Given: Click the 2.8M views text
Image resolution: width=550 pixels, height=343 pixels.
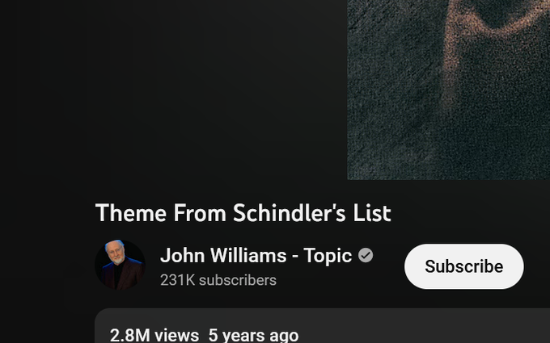Looking at the screenshot, I should pyautogui.click(x=154, y=335).
